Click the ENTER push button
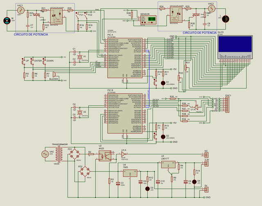262x206 pixels. click(32, 62)
